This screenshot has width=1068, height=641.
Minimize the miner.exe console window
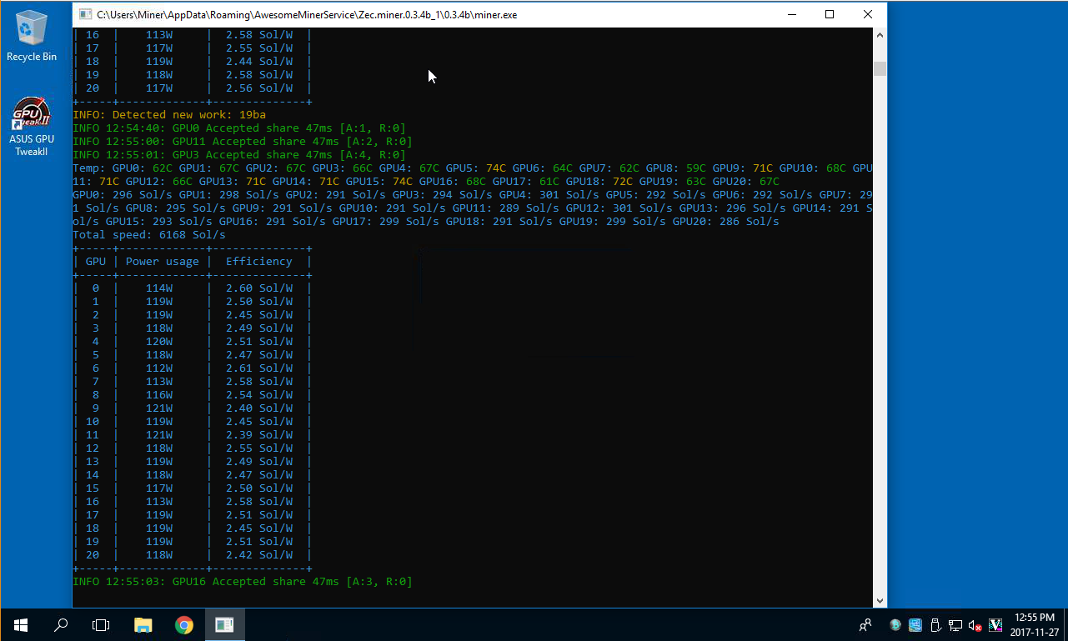[790, 14]
